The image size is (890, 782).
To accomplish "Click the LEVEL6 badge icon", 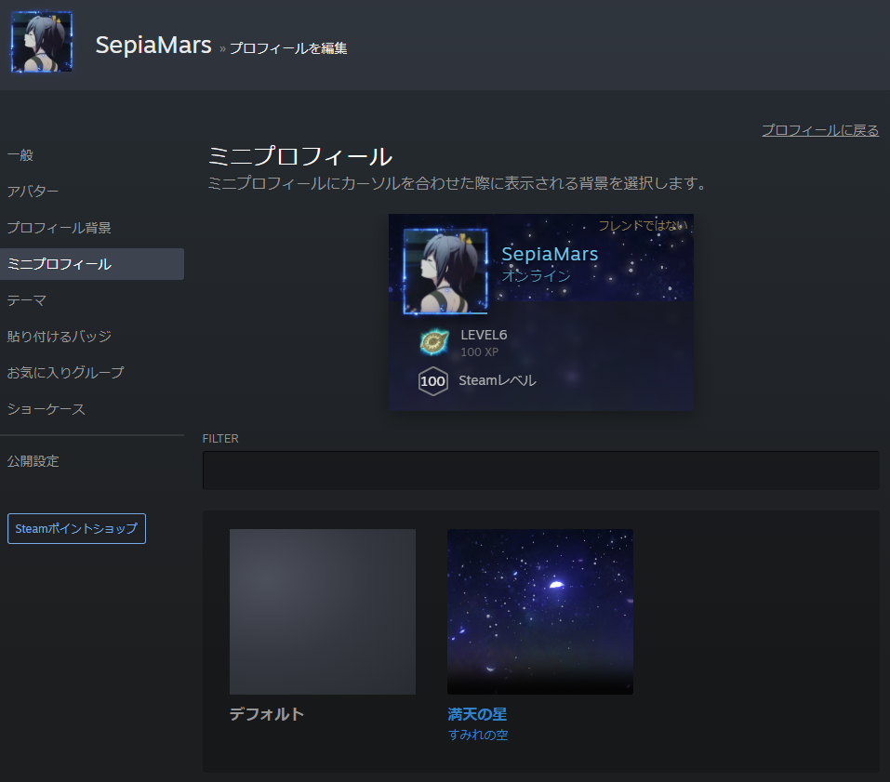I will click(434, 342).
